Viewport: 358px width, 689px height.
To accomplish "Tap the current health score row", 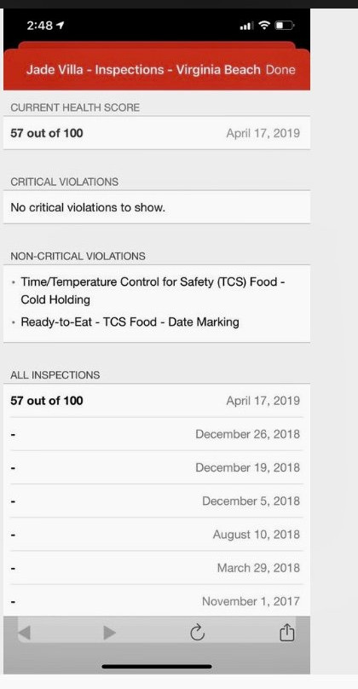I will [157, 133].
